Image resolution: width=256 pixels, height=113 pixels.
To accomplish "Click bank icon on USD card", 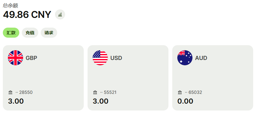I will pyautogui.click(x=95, y=92).
